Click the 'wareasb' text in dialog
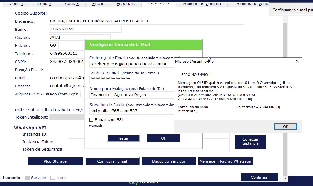Image resolution: width=313 pixels, height=186 pixels. pyautogui.click(x=96, y=126)
